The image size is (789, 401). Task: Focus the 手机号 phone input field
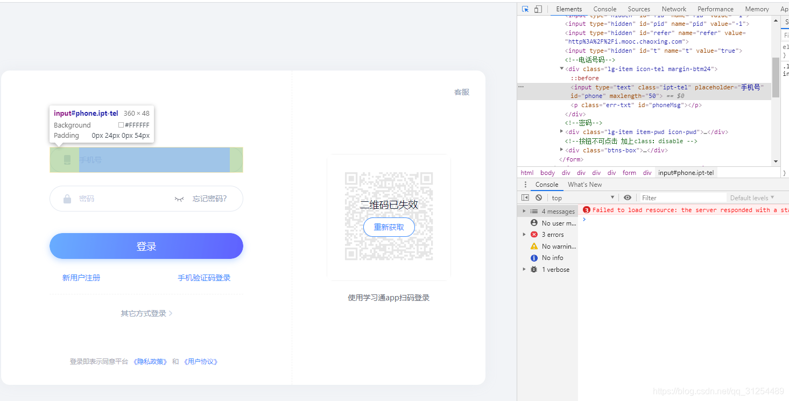[146, 160]
